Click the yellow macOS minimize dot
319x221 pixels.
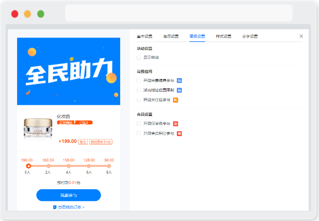(27, 14)
